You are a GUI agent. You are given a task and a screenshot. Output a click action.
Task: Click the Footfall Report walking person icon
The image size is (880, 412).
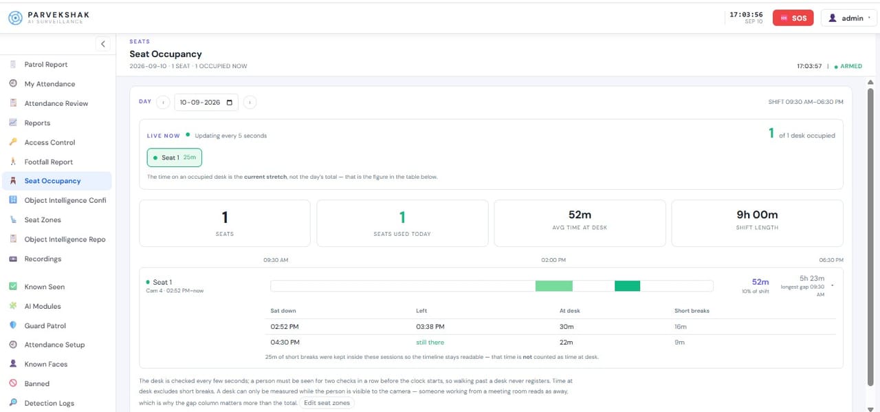13,162
